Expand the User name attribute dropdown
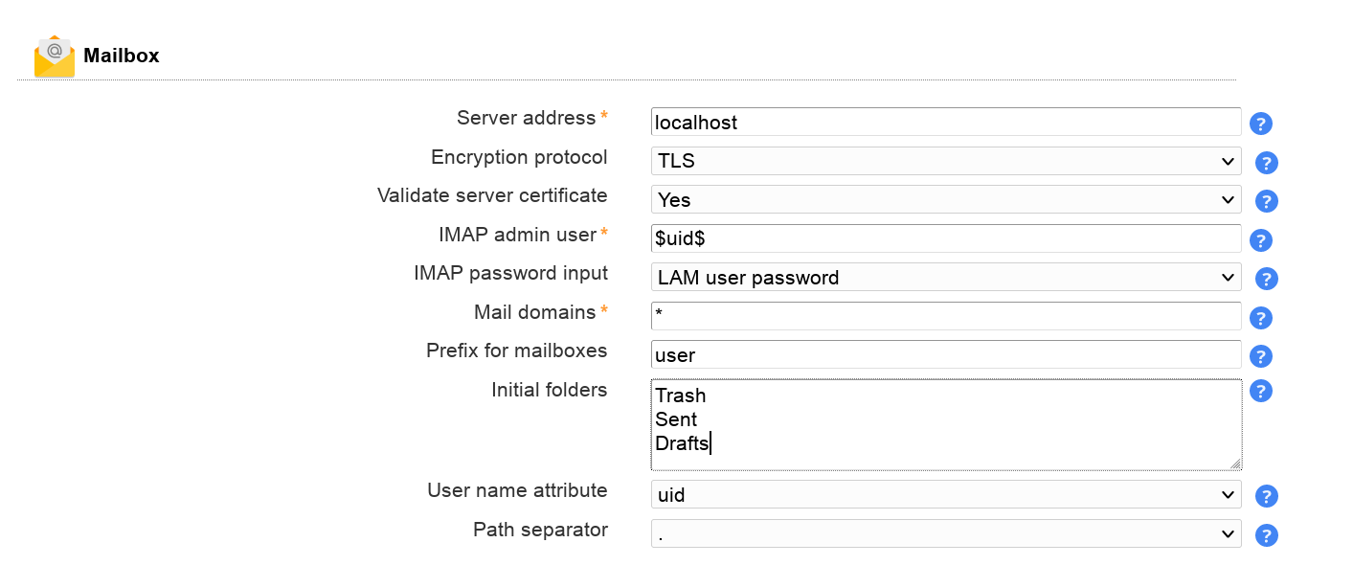 [945, 495]
